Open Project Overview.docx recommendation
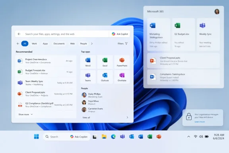Screen dimensions: 229x153 coord(46,61)
